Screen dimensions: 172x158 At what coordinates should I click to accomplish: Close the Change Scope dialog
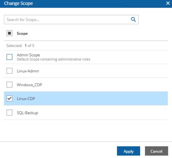point(168,3)
